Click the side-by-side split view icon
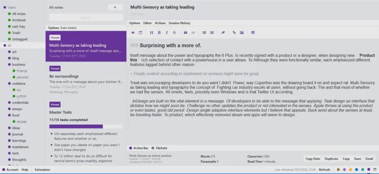The width and height of the screenshot is (379, 174). (x=140, y=32)
